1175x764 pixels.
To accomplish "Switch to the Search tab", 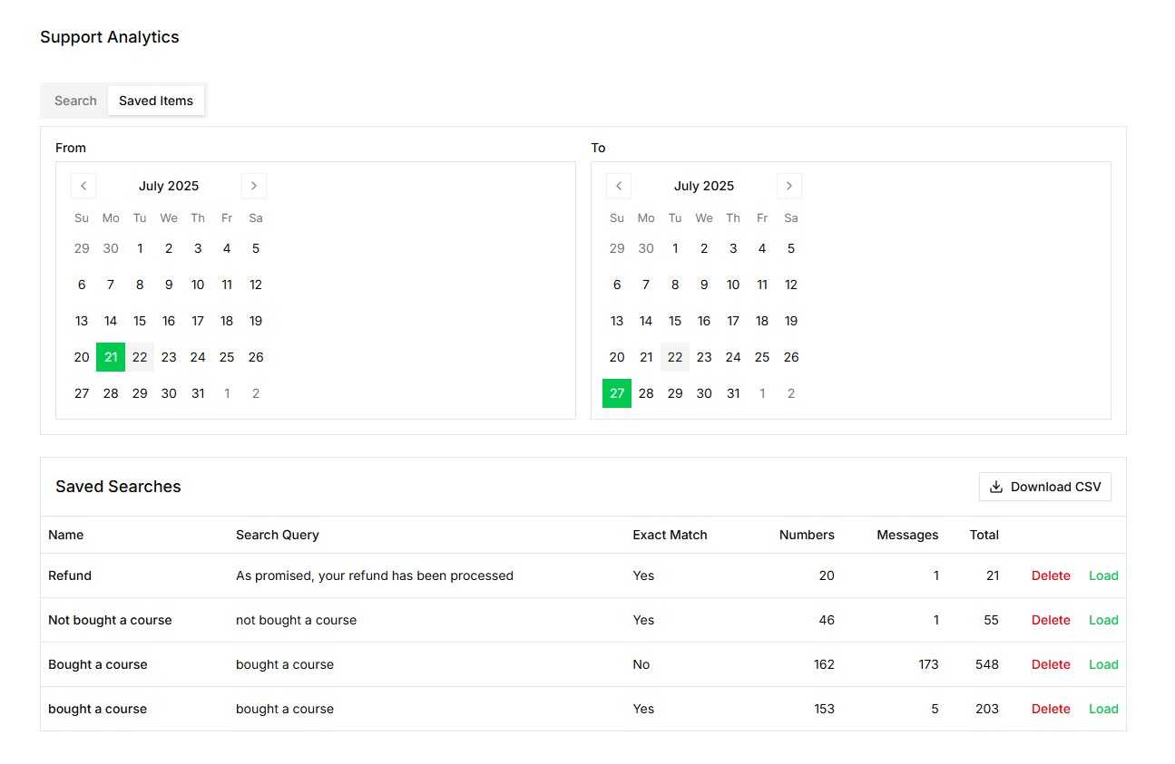I will [x=75, y=101].
